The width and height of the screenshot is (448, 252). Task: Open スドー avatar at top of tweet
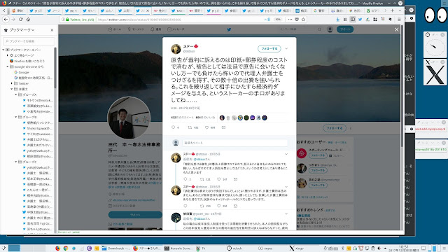[x=176, y=49]
